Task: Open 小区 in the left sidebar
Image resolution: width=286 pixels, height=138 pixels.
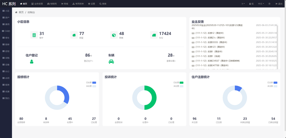Action: (x=6, y=11)
